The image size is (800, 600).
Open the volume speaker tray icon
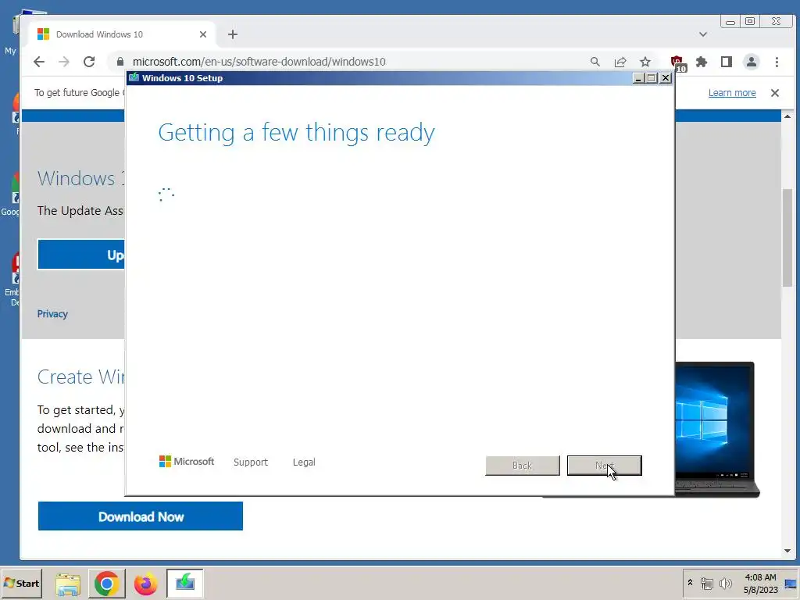click(x=725, y=583)
